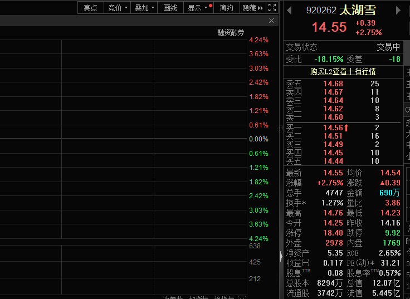Click 净资产 value 5.35
Screen dimensions: 410x299
(335, 253)
